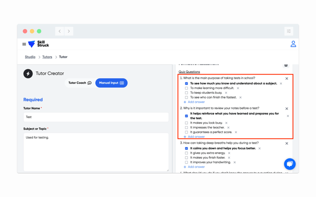Uncheck 'It calms you down' correct answer
This screenshot has height=197, width=316.
(x=186, y=148)
